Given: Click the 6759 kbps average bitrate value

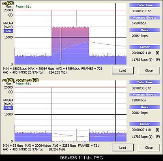Looking at the screenshot, I should [139, 23].
